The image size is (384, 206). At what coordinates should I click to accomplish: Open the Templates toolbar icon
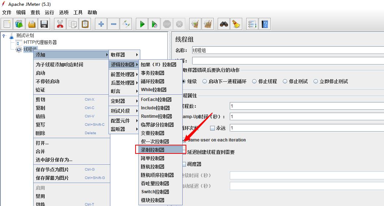(19, 24)
